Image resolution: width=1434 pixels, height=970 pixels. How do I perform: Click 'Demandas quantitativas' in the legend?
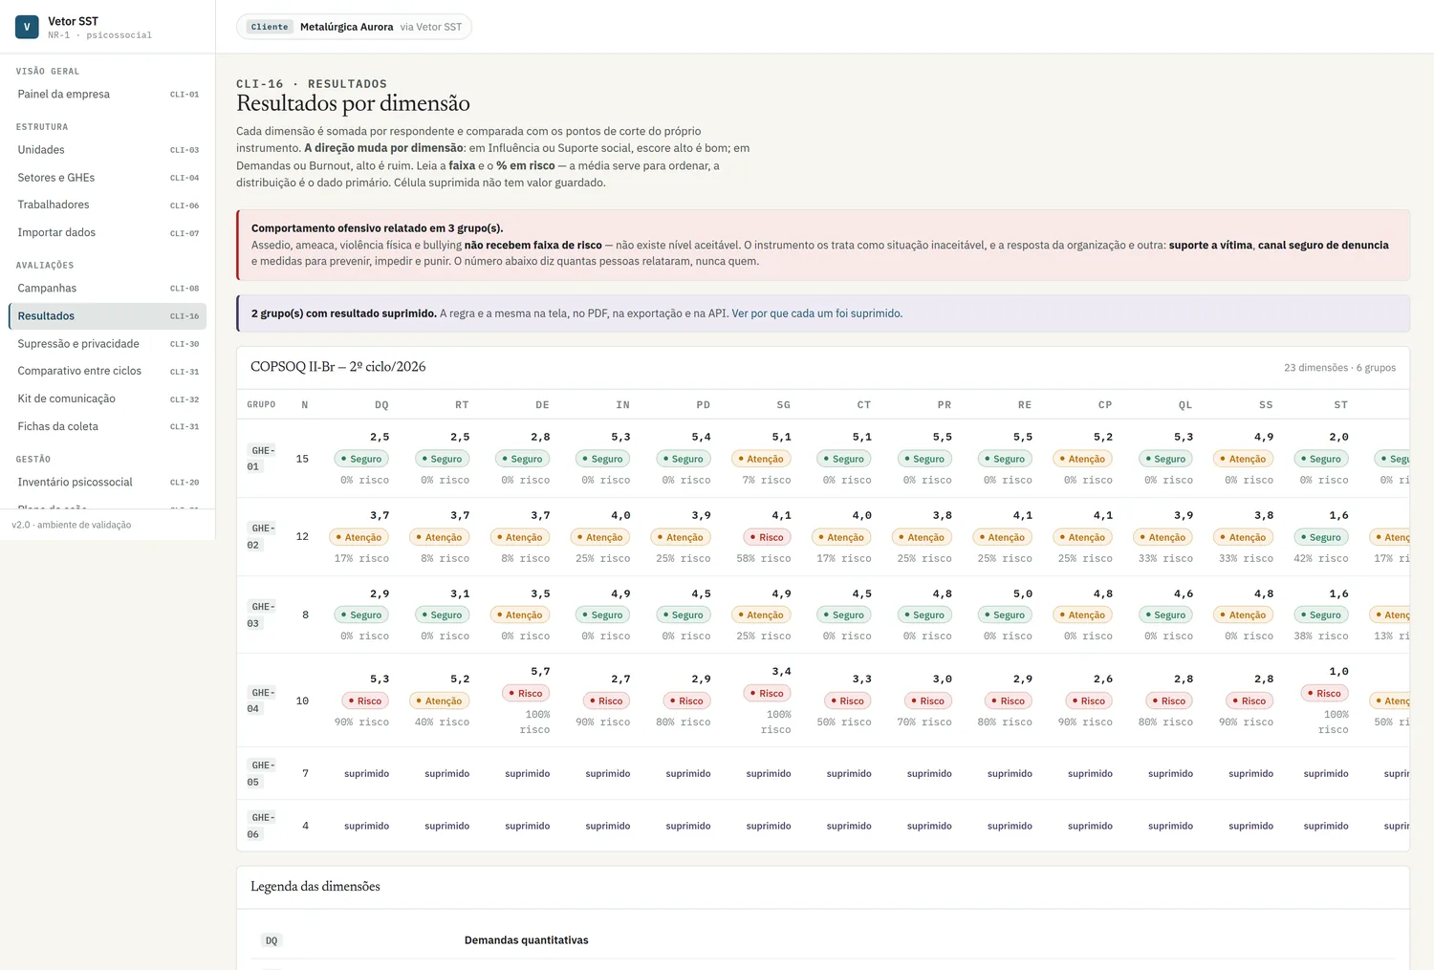click(526, 940)
